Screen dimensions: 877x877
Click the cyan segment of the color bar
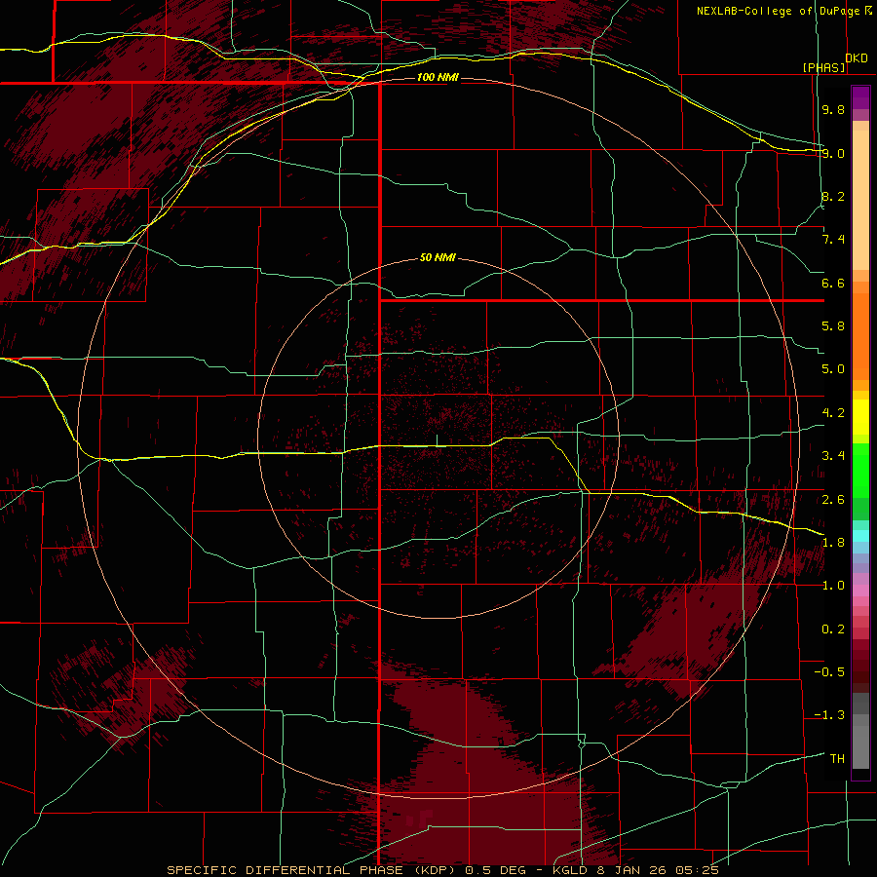coord(860,536)
